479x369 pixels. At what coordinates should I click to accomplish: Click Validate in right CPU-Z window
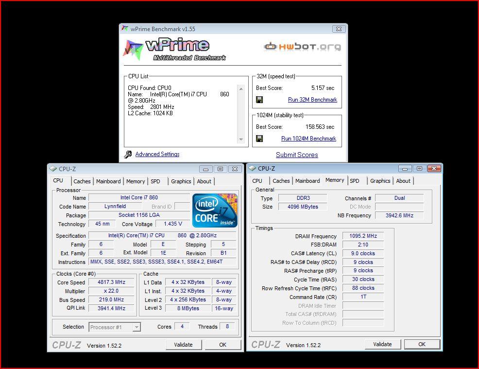coord(382,344)
